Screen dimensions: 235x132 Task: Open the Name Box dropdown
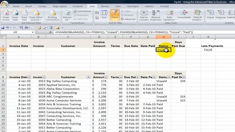[33, 32]
